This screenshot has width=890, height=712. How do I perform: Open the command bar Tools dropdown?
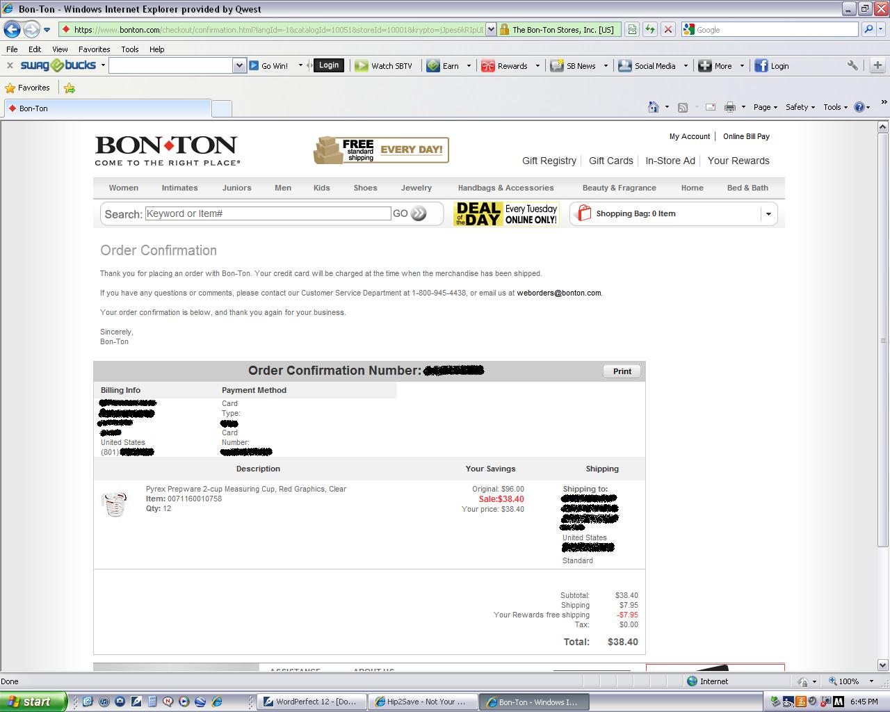(x=836, y=107)
